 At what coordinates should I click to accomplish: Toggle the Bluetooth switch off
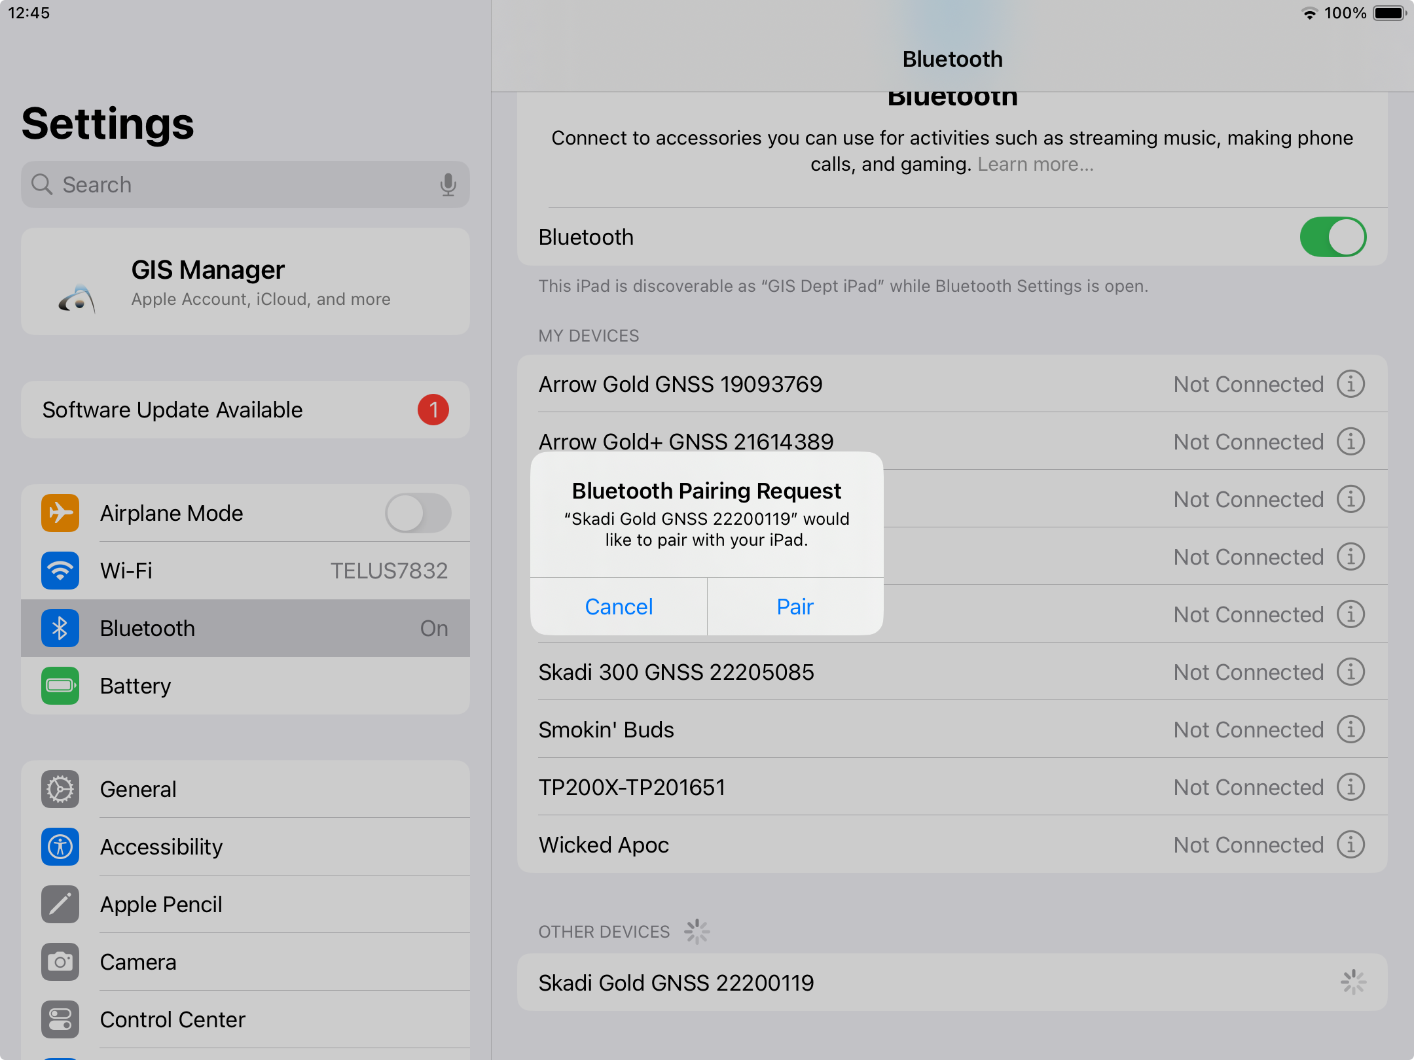pyautogui.click(x=1333, y=237)
